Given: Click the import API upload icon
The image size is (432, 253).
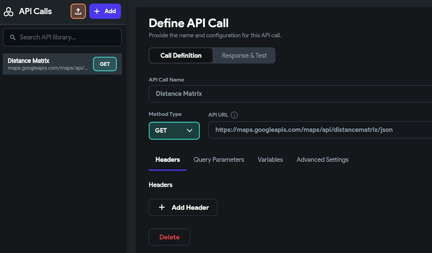Looking at the screenshot, I should pos(78,11).
